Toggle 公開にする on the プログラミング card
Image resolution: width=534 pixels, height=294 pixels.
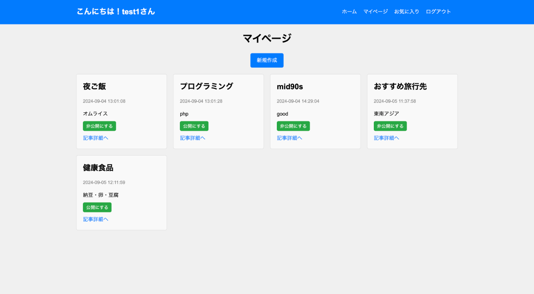[x=194, y=126]
